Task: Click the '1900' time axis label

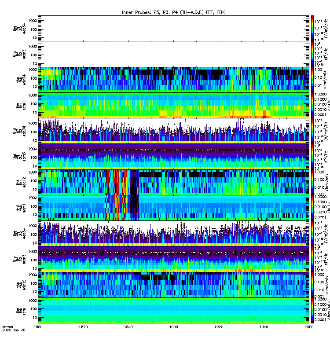Action: 173,327
